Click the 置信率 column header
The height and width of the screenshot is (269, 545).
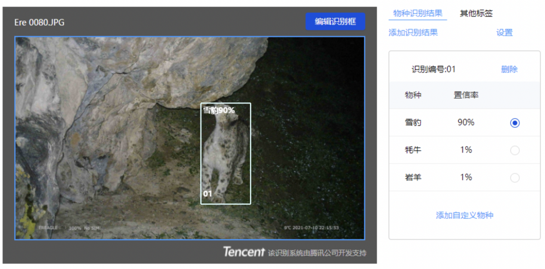(466, 95)
